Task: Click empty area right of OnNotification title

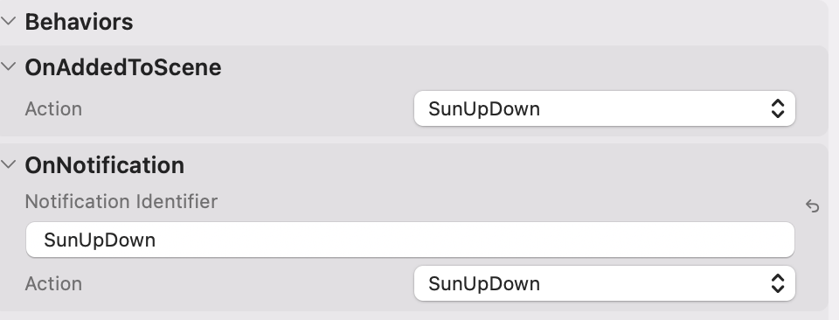Action: [482, 165]
